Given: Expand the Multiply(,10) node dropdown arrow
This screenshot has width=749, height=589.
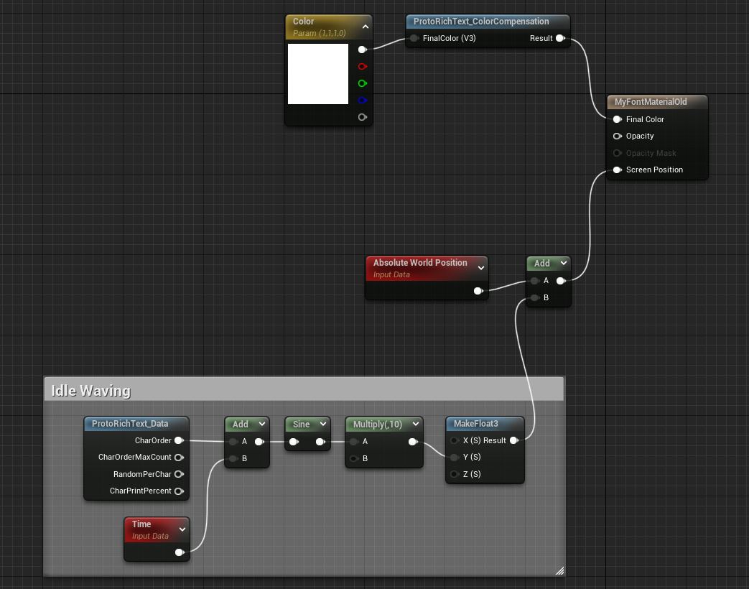Looking at the screenshot, I should [415, 425].
